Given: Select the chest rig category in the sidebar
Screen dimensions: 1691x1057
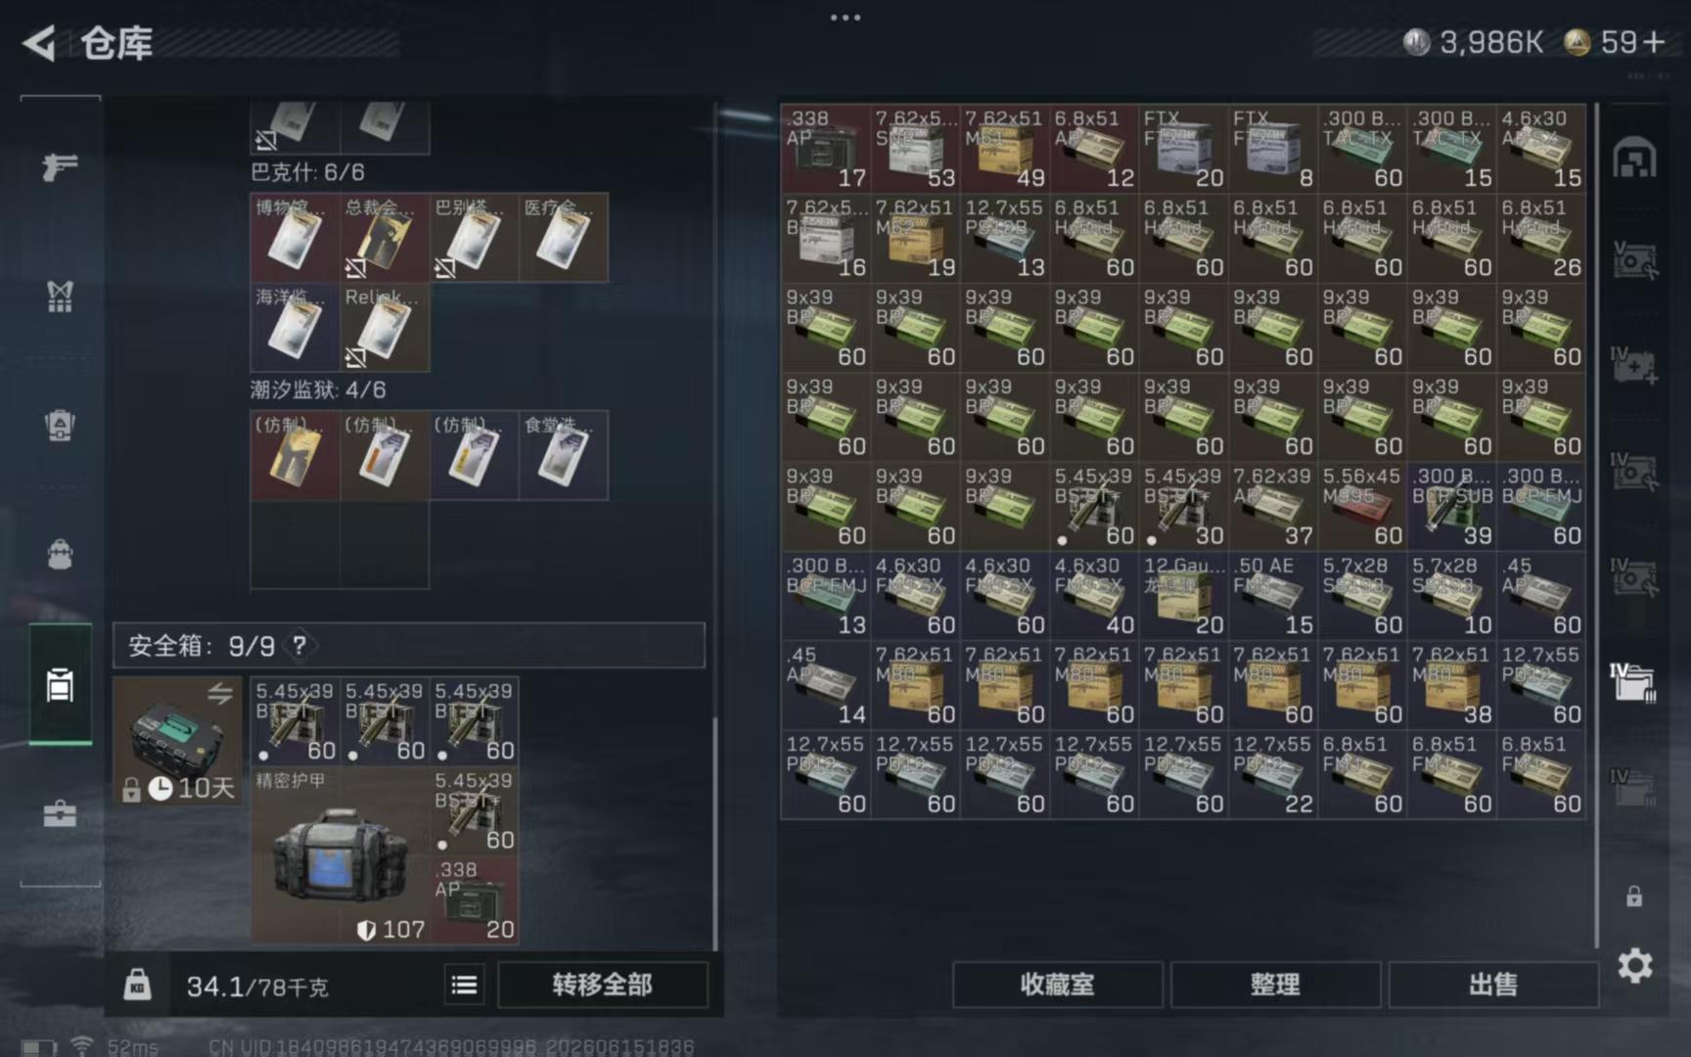Looking at the screenshot, I should coord(60,426).
